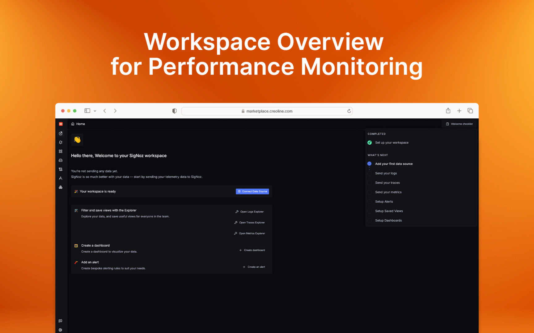The height and width of the screenshot is (333, 534).
Task: Click 'Create bespoke alerting rules to suit your needs.'
Action: coord(113,268)
